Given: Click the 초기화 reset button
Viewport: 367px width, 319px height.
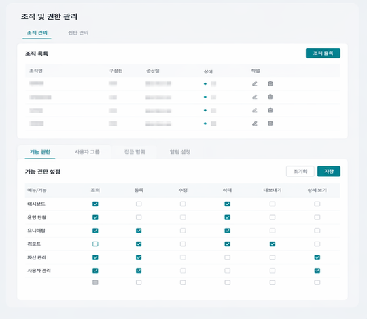Looking at the screenshot, I should [x=300, y=171].
